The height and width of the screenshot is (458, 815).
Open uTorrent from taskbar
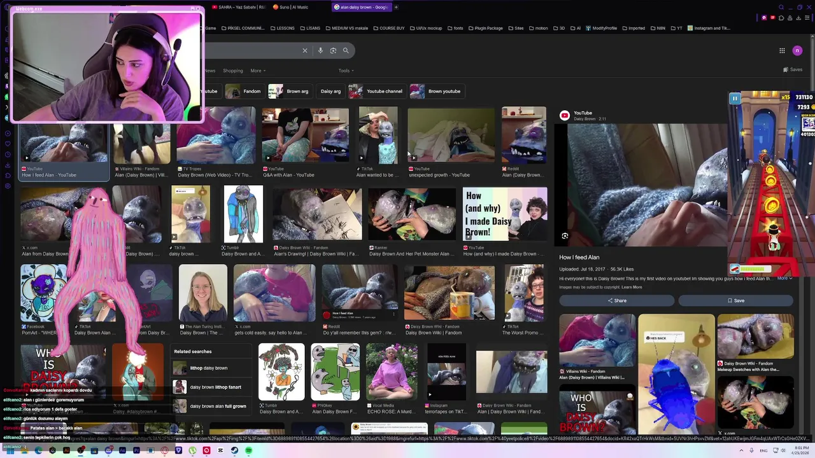pyautogui.click(x=192, y=450)
